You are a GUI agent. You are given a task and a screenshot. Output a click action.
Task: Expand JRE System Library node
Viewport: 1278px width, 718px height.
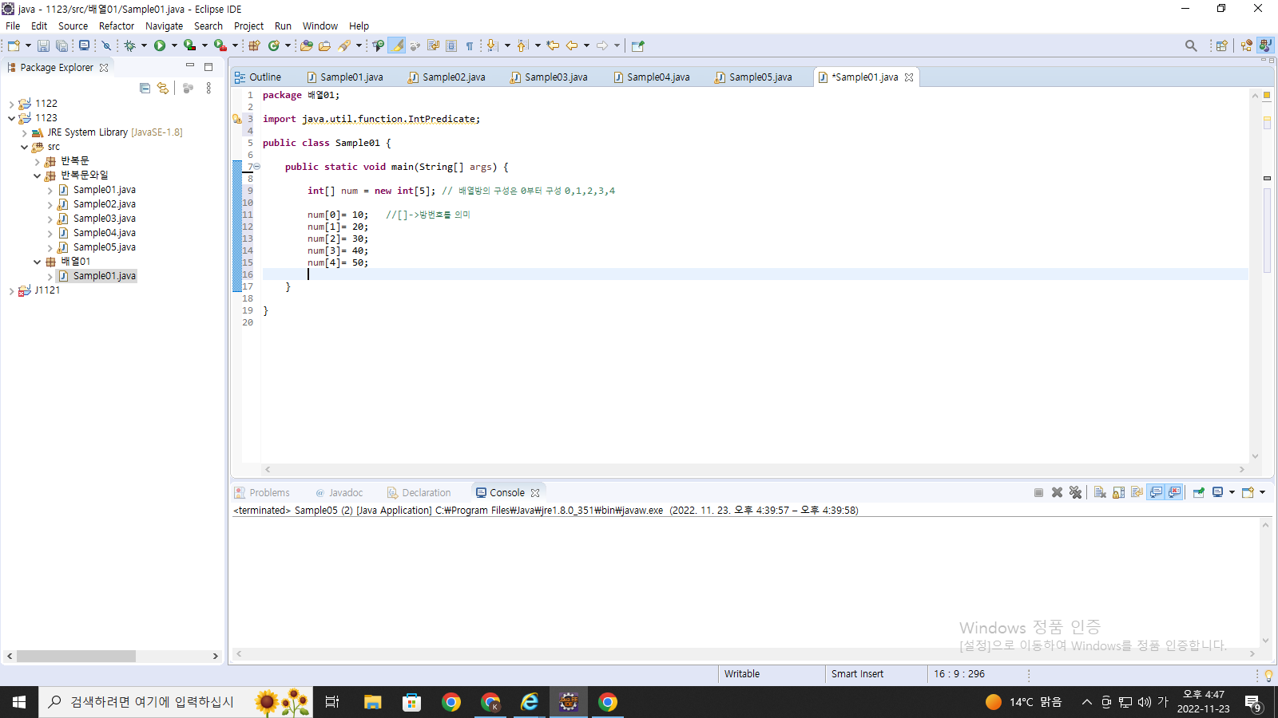pyautogui.click(x=24, y=132)
